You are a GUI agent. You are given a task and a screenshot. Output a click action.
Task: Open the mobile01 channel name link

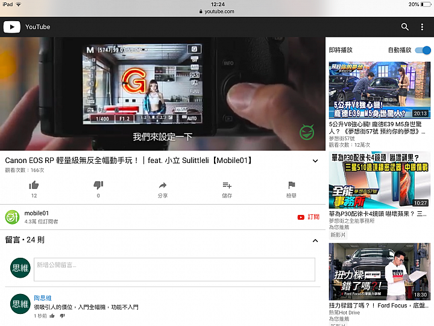tap(37, 213)
